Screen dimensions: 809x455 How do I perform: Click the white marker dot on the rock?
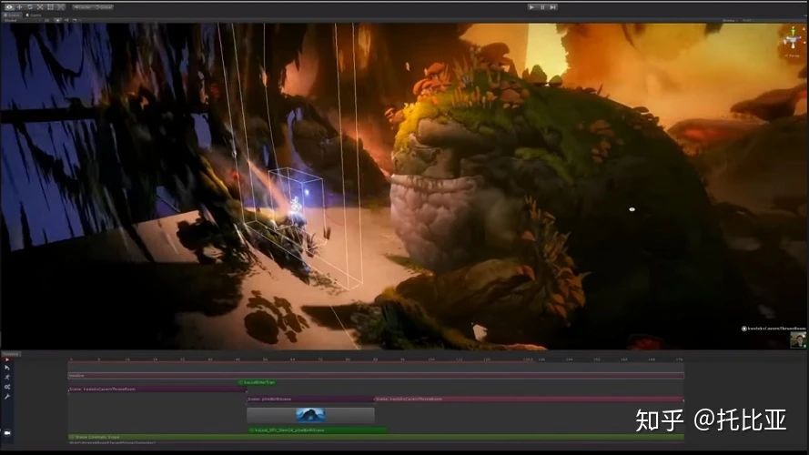tap(632, 209)
